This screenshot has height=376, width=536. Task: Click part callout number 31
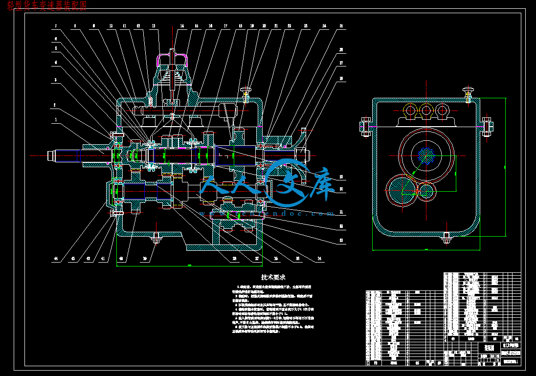[341, 212]
